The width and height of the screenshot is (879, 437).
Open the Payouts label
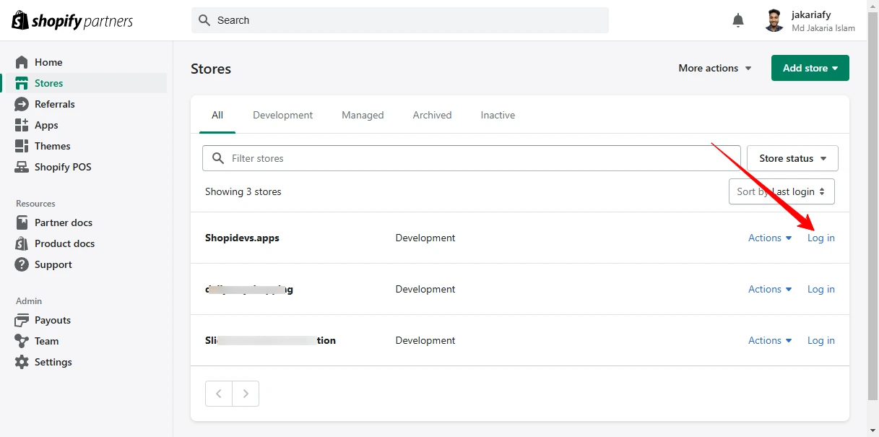pyautogui.click(x=53, y=320)
